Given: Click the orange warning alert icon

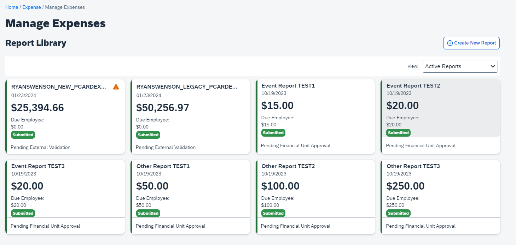Looking at the screenshot, I should pos(116,87).
